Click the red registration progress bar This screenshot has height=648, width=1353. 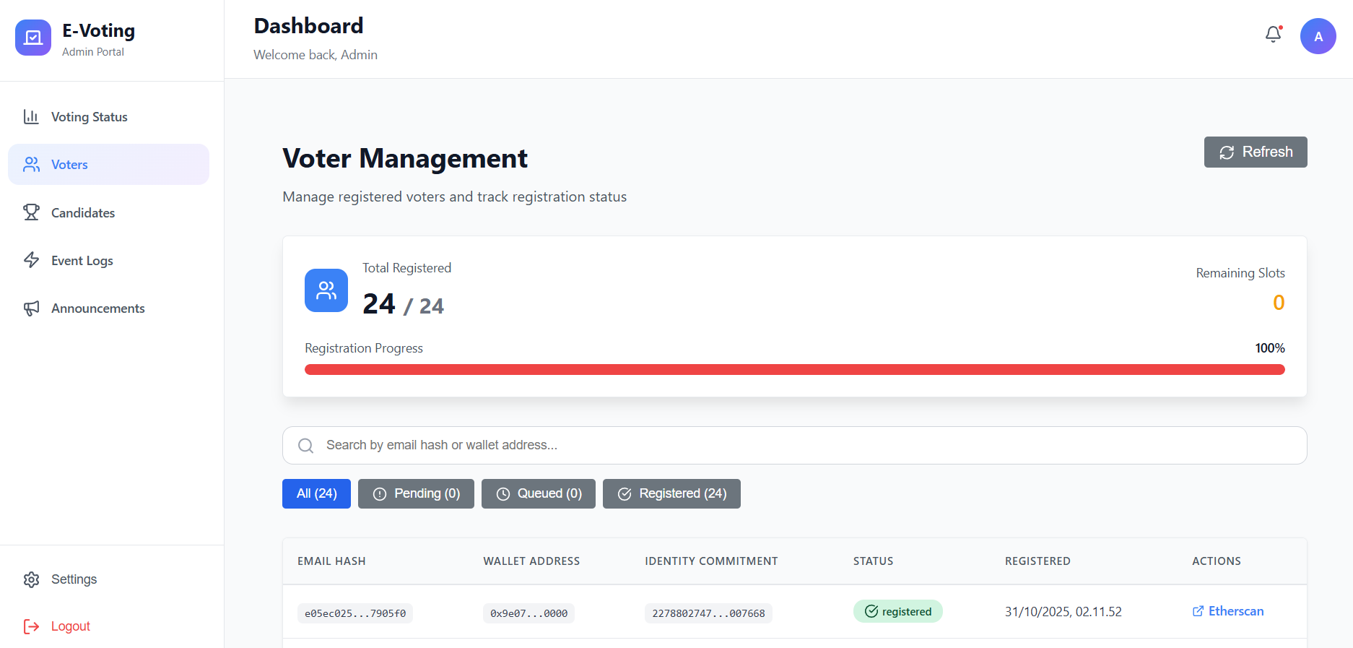tap(794, 369)
